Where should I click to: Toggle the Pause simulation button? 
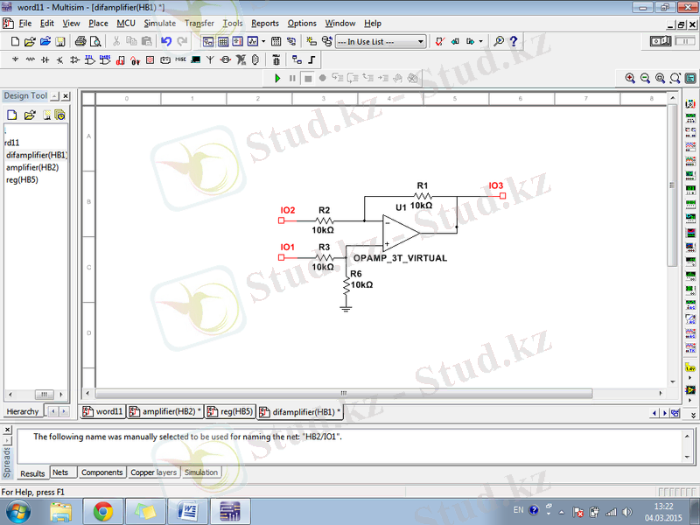point(292,78)
